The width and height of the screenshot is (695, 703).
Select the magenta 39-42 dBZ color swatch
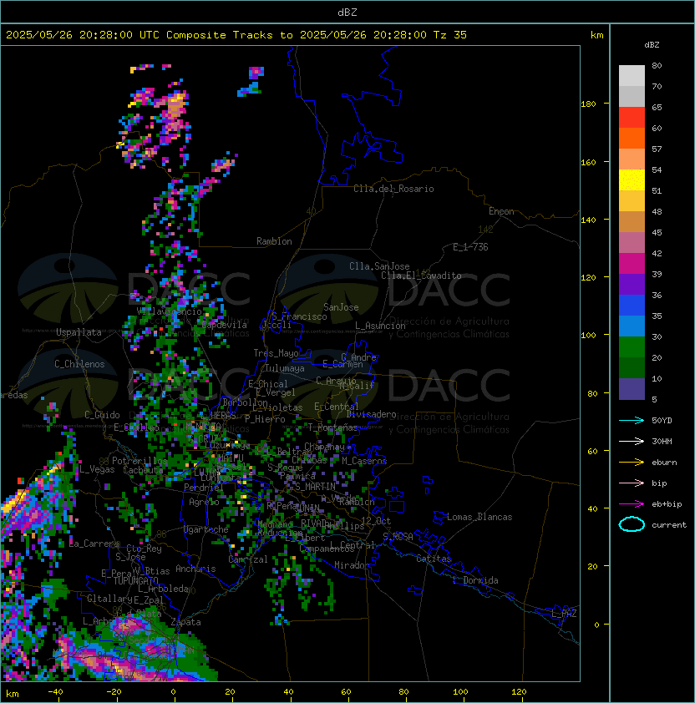[x=632, y=264]
